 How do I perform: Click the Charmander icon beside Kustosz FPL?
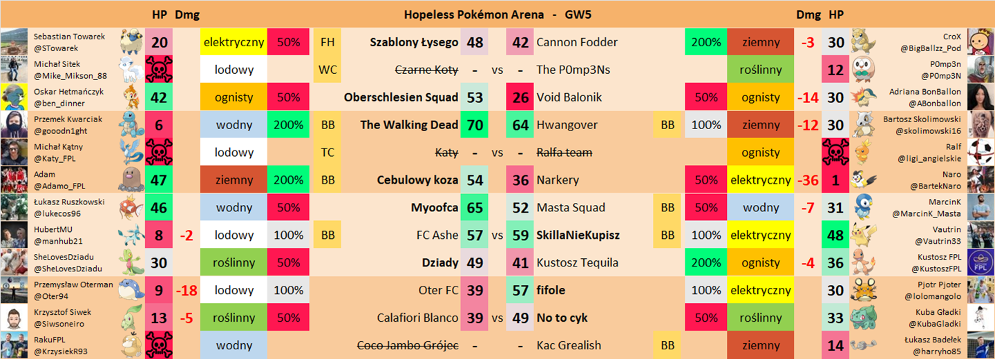coord(862,263)
